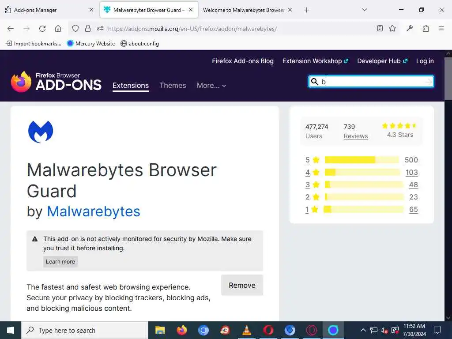Click the Learn more button
The image size is (452, 339).
coord(60,262)
